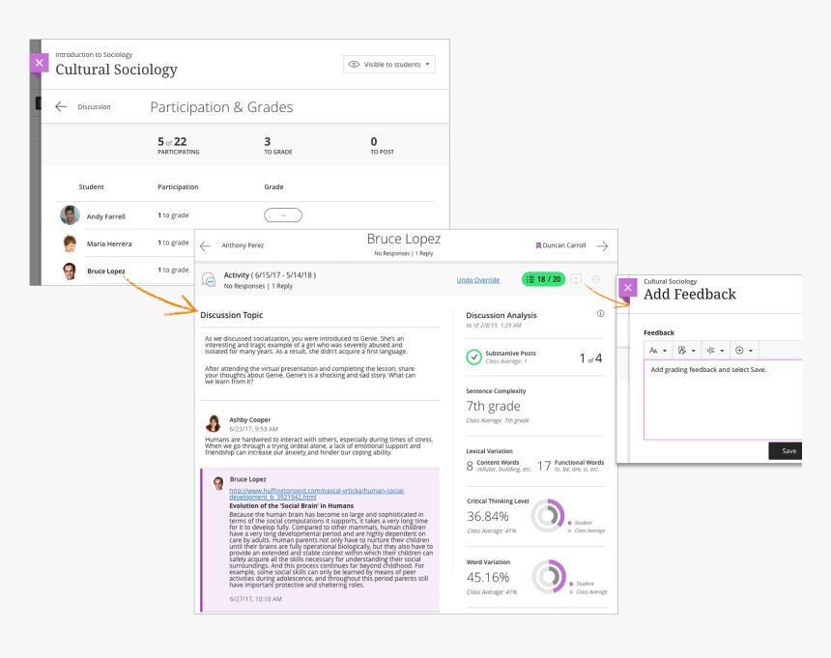Close the Cultural Sociology panel with purple X
The width and height of the screenshot is (831, 658).
(x=40, y=63)
